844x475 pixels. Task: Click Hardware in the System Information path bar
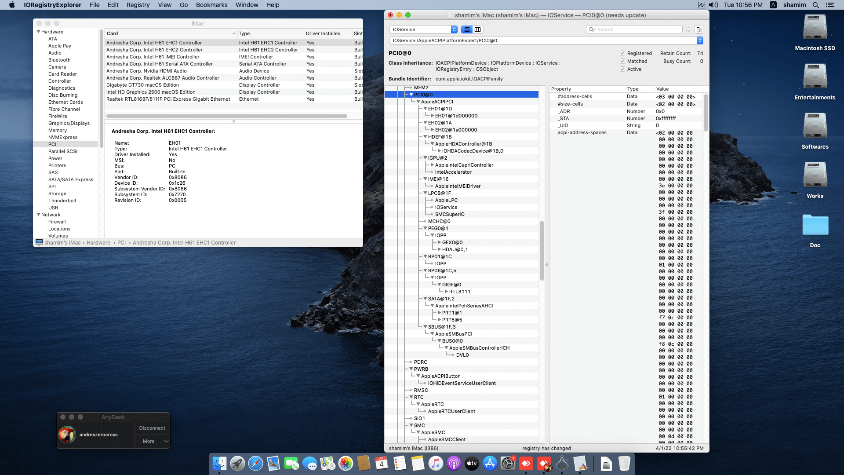point(98,243)
